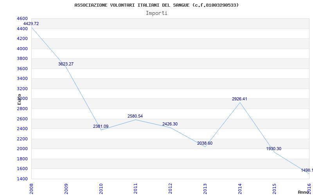Click the 1400 y-axis tick label

(22, 179)
